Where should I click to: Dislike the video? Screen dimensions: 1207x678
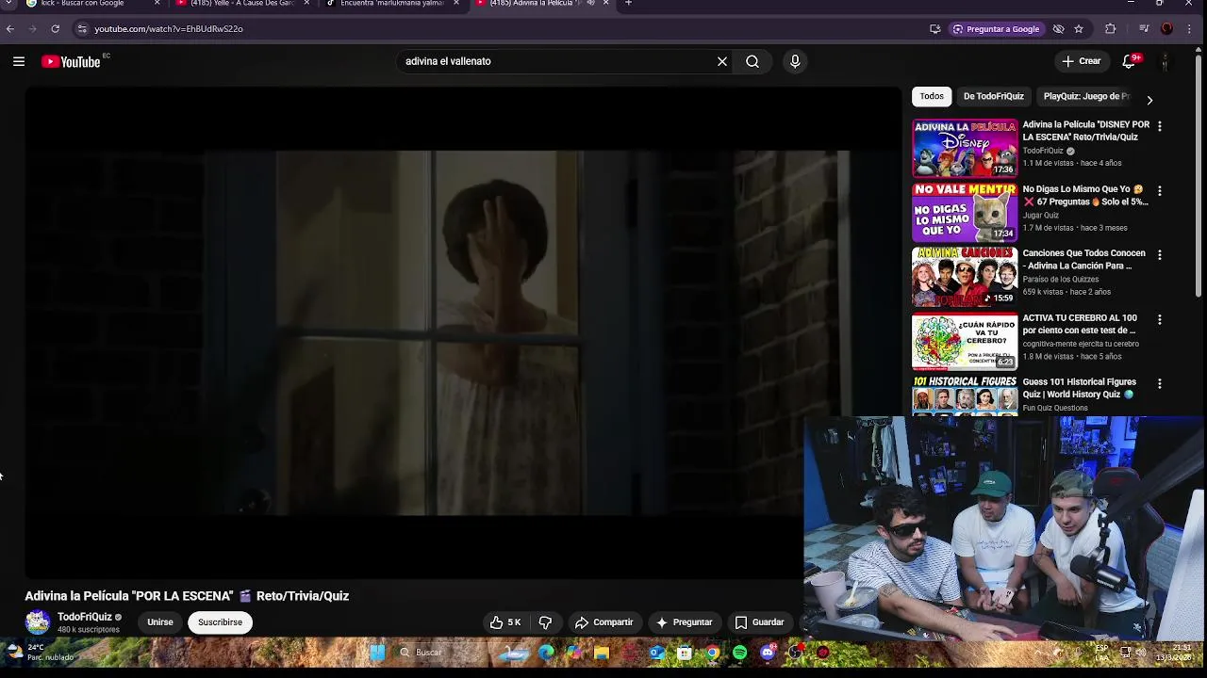click(x=545, y=621)
